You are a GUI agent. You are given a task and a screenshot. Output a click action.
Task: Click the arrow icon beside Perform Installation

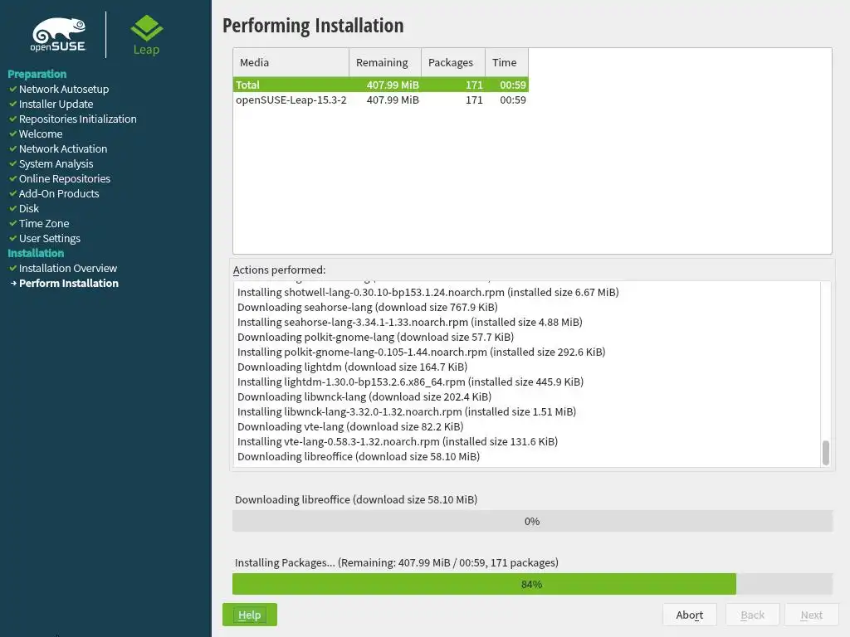coord(13,284)
